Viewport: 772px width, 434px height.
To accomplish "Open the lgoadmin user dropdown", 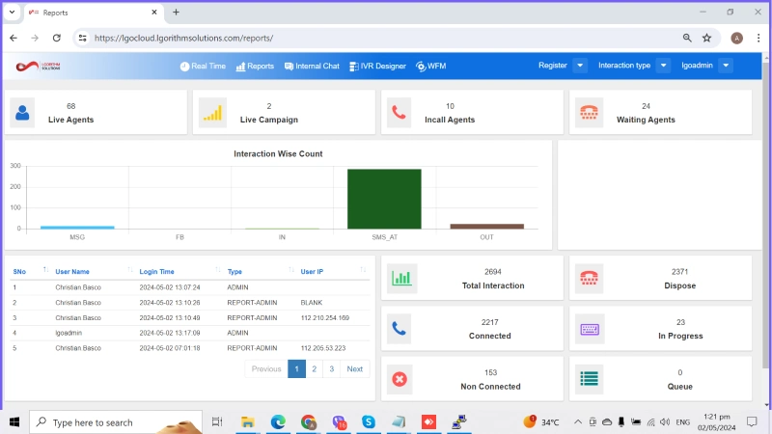I will tap(725, 66).
